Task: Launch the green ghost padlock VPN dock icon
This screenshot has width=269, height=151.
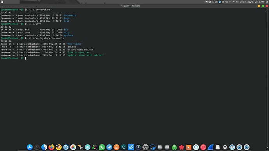Action: pos(174,147)
